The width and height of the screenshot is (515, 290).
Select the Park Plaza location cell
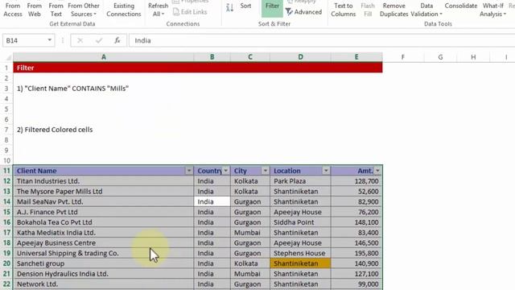tap(300, 181)
